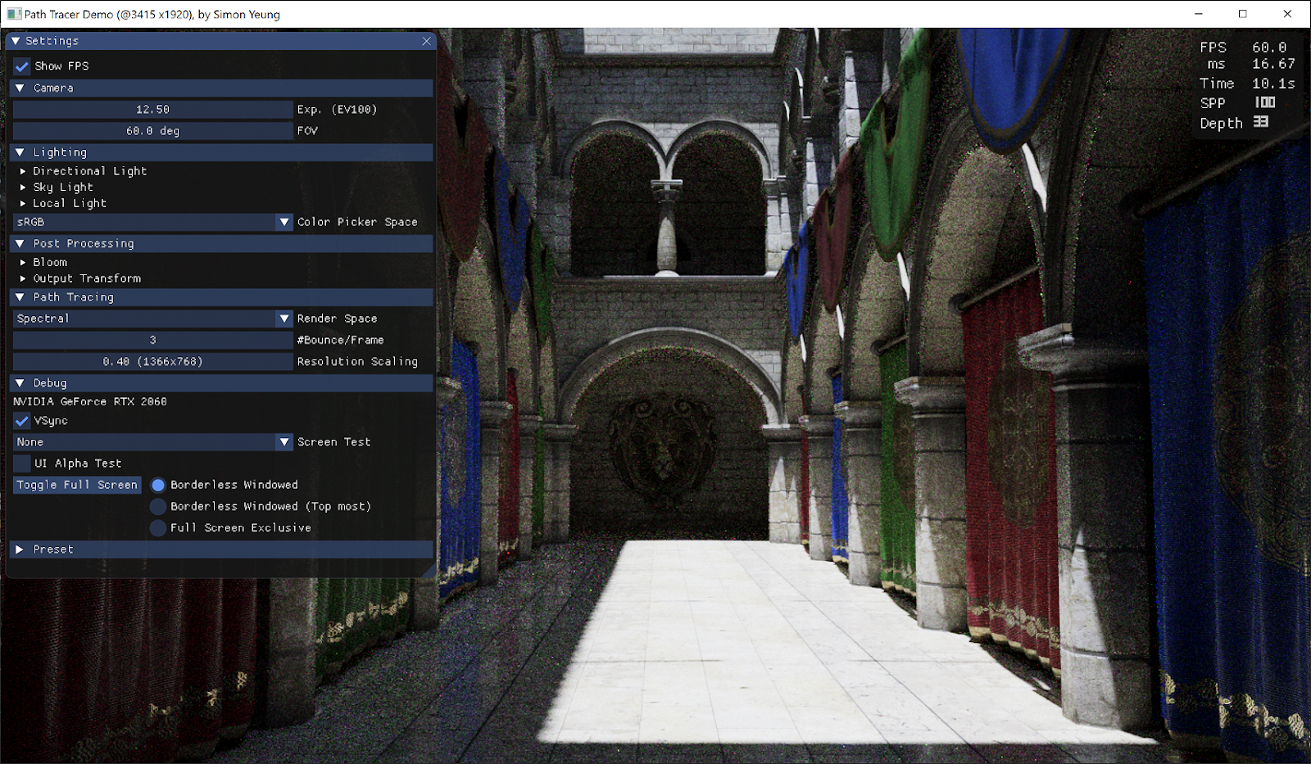Viewport: 1311px width, 764px height.
Task: Click the Render Space dropdown arrow icon
Action: pyautogui.click(x=284, y=319)
